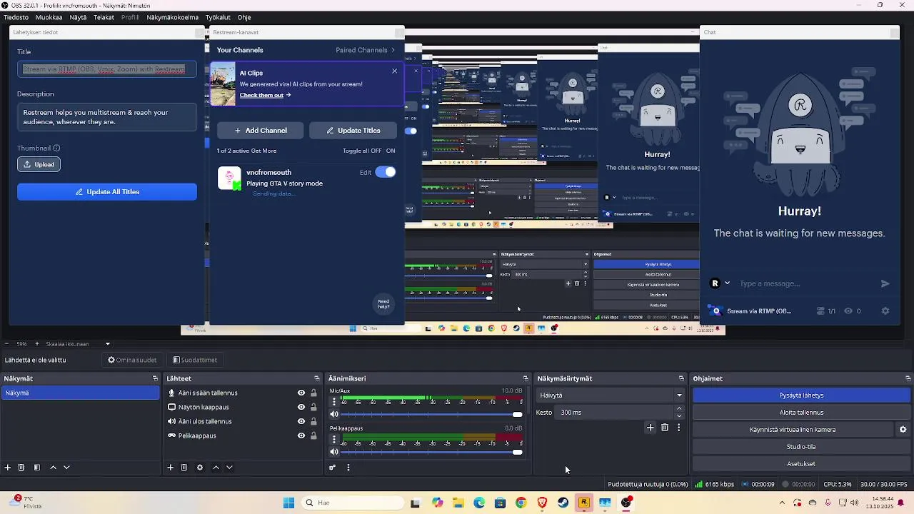The image size is (914, 514).
Task: Open the Muokkaa menu
Action: click(x=49, y=17)
